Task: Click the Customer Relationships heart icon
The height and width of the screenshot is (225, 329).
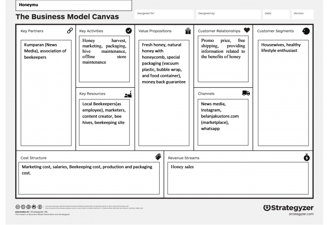Action: (x=247, y=30)
